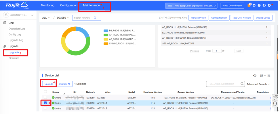Open the chat feedback floating icon
This screenshot has width=280, height=114.
click(x=275, y=97)
